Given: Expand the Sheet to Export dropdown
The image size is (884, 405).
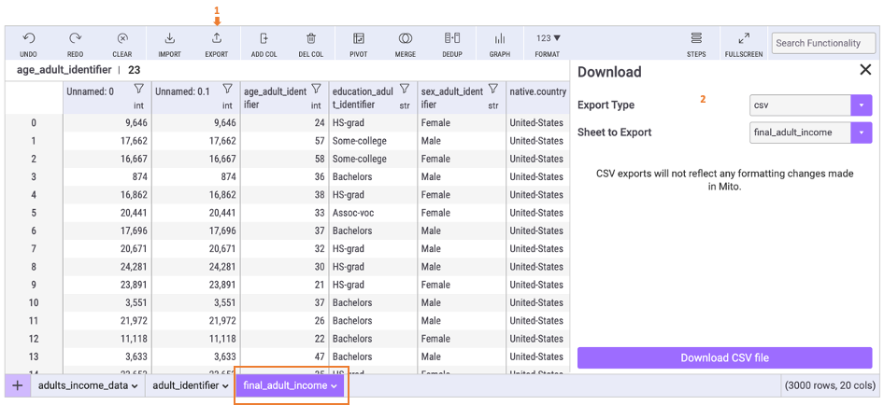Looking at the screenshot, I should point(862,133).
